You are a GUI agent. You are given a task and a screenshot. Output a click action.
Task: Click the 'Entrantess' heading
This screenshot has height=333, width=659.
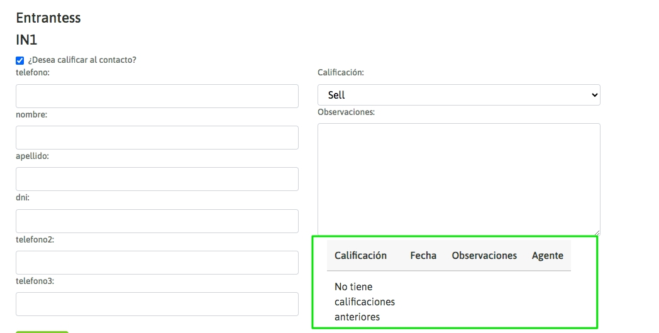click(x=48, y=18)
